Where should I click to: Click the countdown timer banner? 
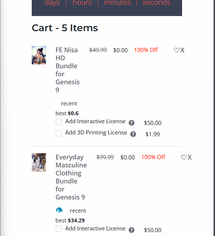click(x=107, y=7)
